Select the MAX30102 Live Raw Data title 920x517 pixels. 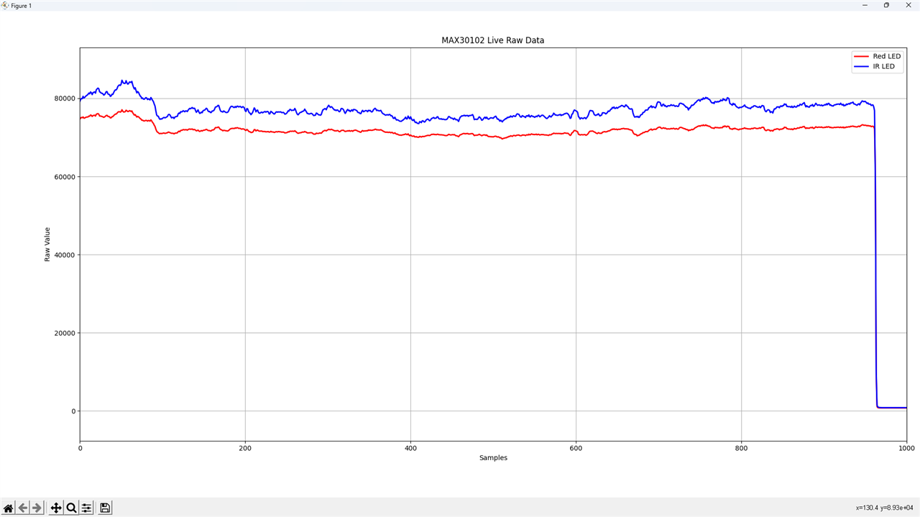pos(492,40)
